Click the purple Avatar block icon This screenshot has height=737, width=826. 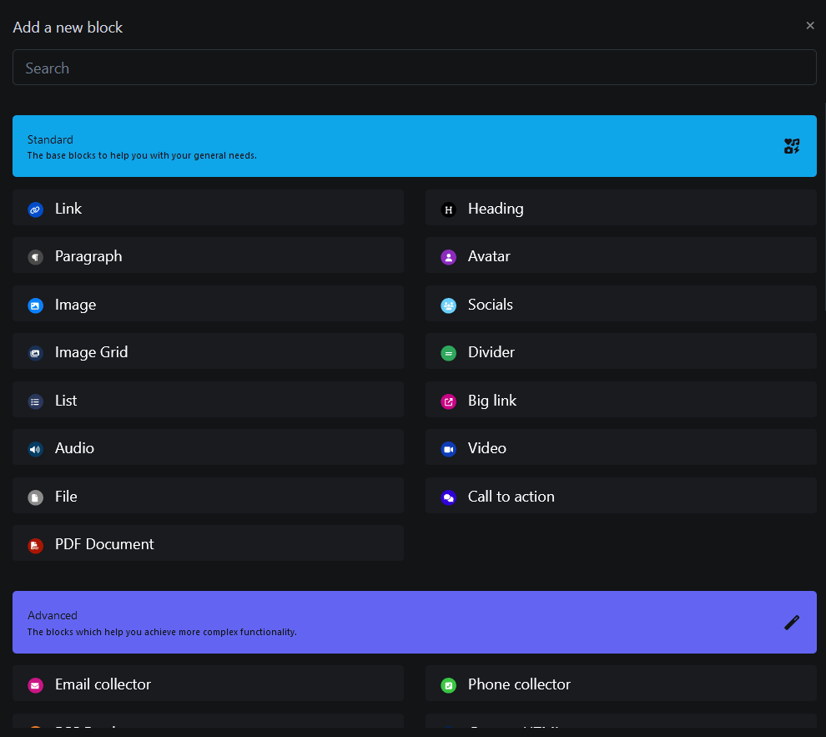448,257
